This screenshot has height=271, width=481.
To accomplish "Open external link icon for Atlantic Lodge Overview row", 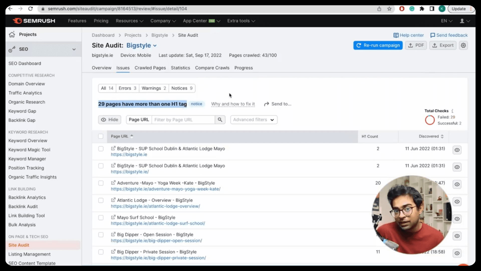I will coord(113,200).
